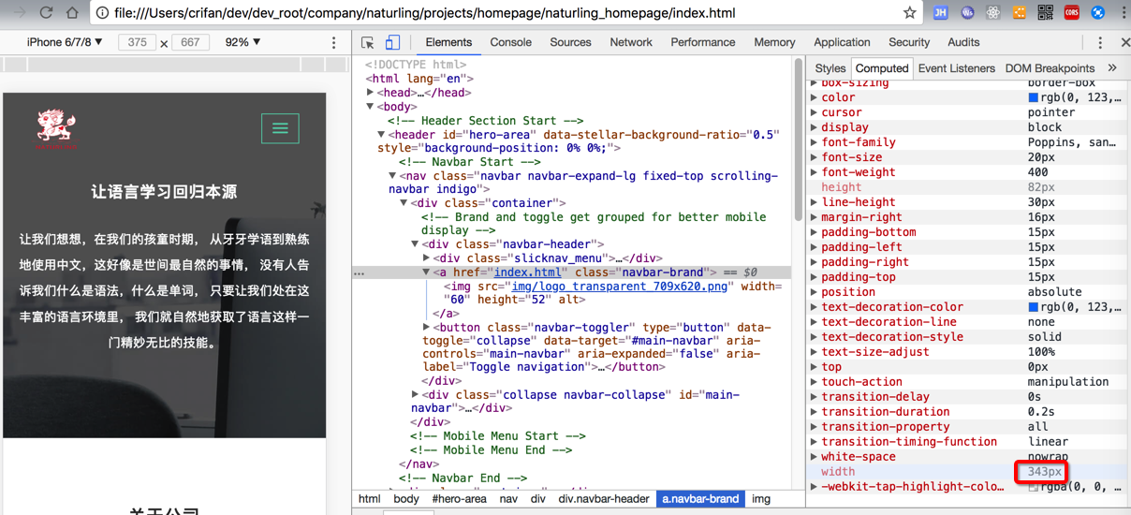The width and height of the screenshot is (1131, 515).
Task: Show more Styles pane tabs chevron
Action: (x=1112, y=68)
